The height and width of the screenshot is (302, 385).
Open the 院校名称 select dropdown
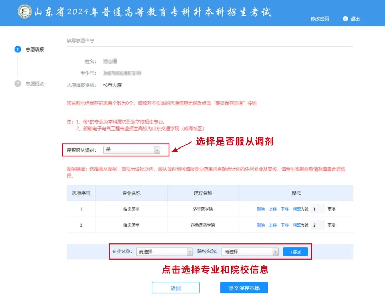click(250, 252)
